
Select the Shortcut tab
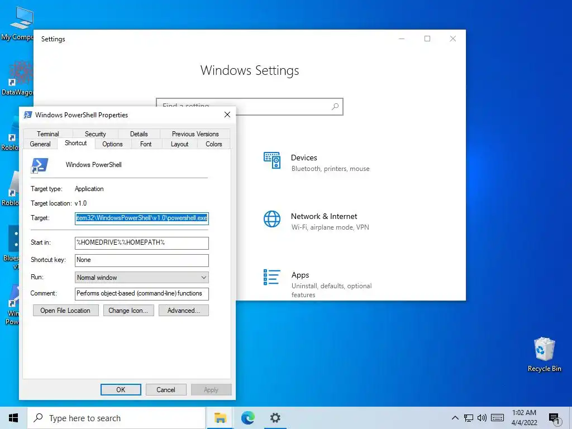point(76,143)
